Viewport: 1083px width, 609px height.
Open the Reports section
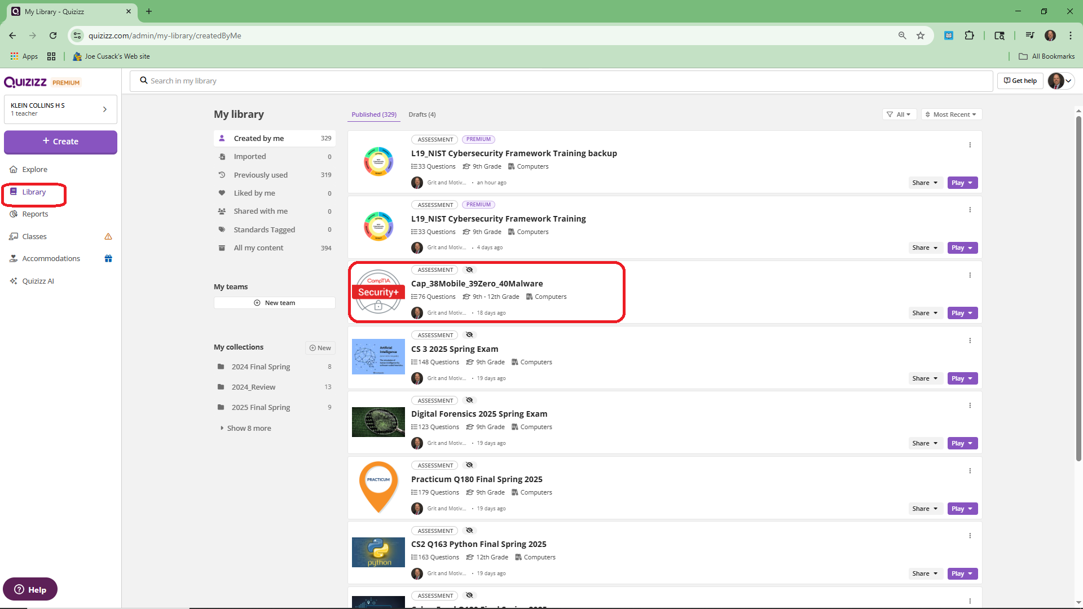[35, 214]
